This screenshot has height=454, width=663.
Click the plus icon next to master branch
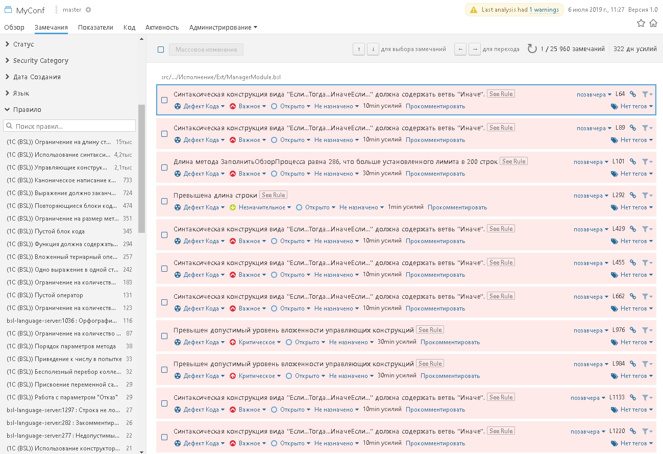(x=88, y=10)
